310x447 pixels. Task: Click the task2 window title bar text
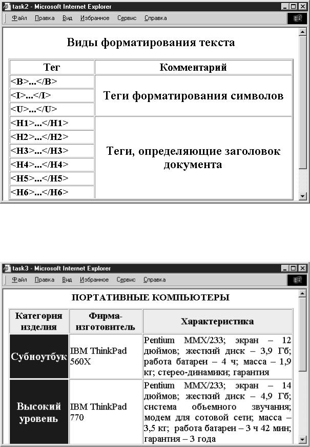(x=62, y=7)
